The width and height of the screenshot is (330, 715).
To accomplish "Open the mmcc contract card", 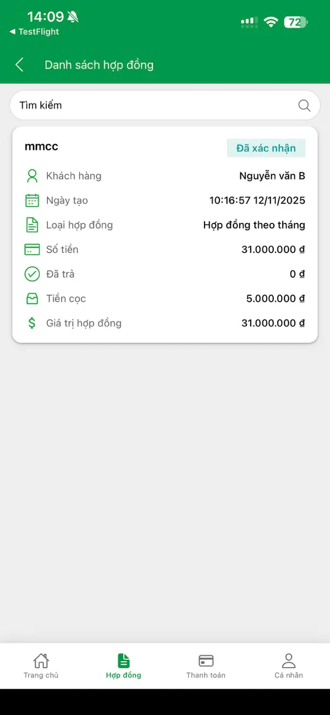I will (x=163, y=233).
